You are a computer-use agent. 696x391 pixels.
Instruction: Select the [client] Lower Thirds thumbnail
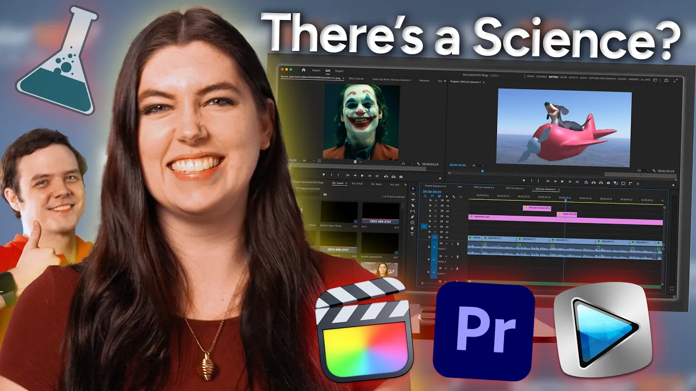pyautogui.click(x=339, y=212)
